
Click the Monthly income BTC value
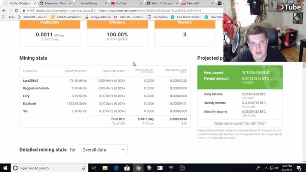(254, 111)
